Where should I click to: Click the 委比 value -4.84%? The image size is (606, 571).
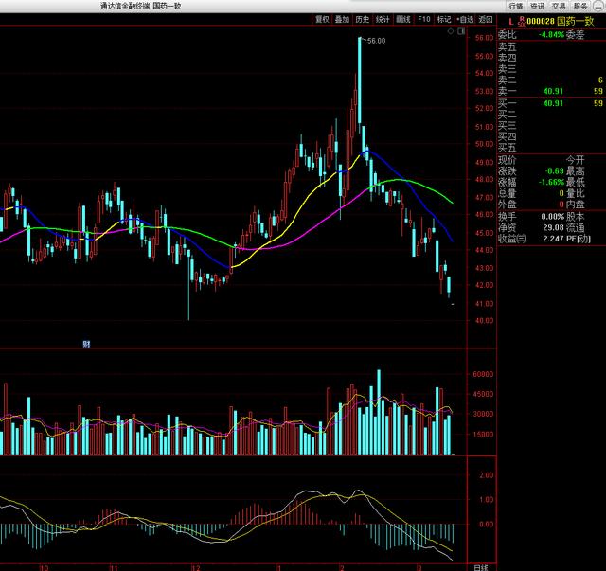click(551, 34)
